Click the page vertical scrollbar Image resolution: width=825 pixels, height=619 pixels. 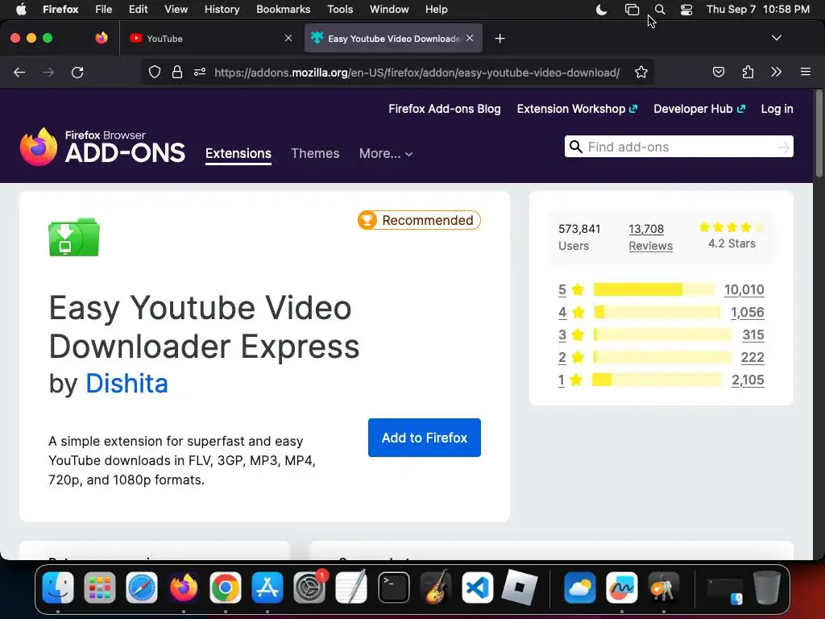tap(819, 135)
